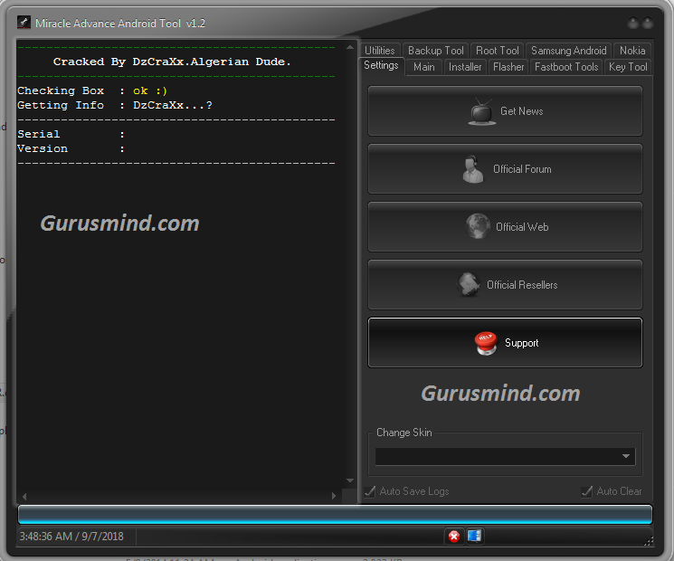674x561 pixels.
Task: Click log scroll down arrow
Action: click(x=350, y=480)
